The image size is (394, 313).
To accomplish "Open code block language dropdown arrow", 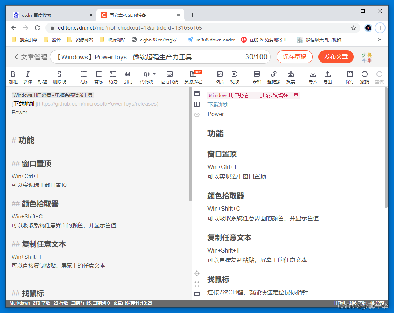I will coord(154,74).
